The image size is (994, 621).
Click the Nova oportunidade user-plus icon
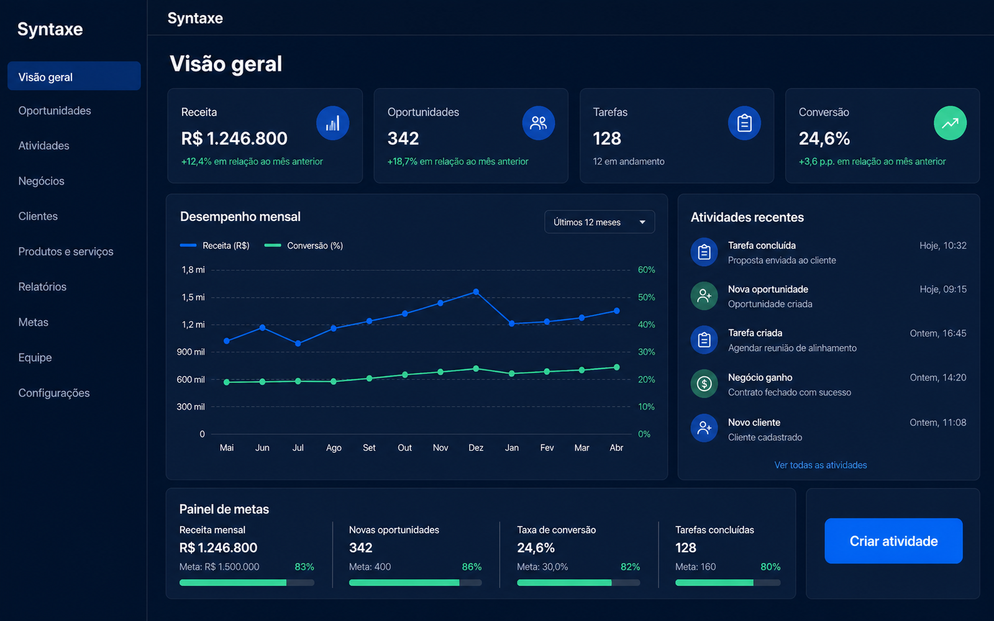tap(704, 296)
